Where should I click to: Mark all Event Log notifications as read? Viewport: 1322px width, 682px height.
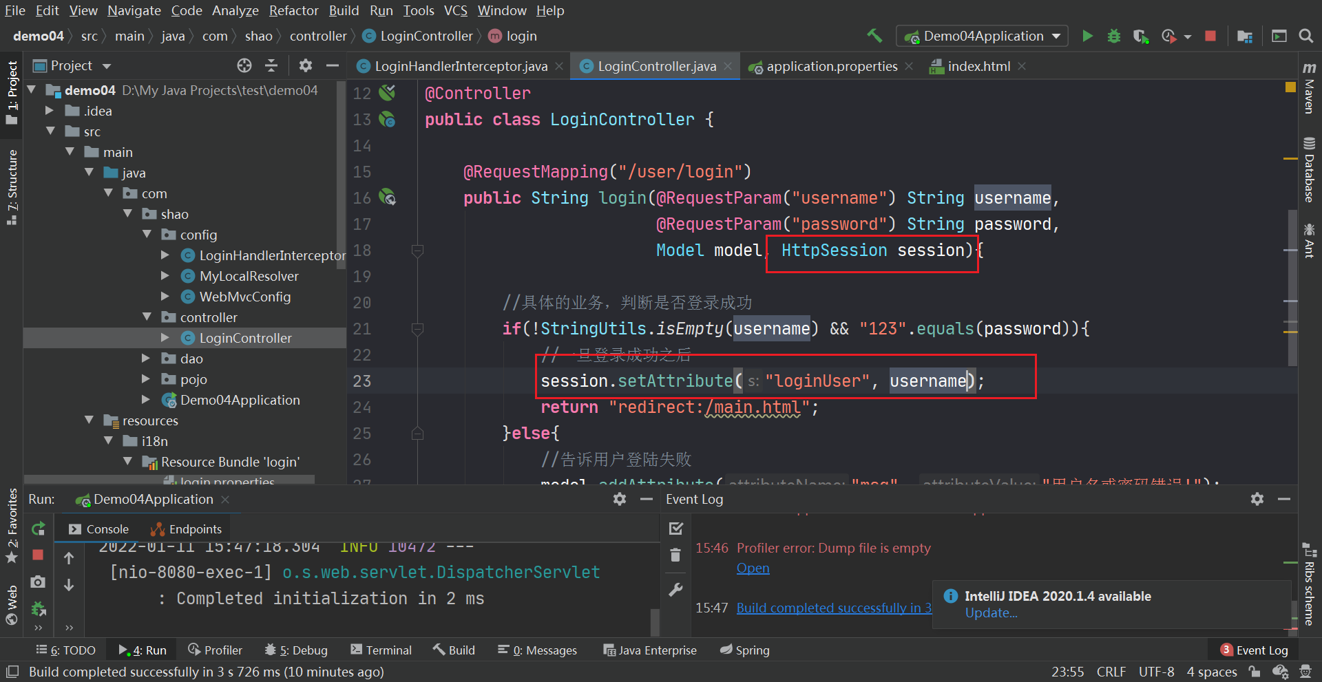[676, 529]
